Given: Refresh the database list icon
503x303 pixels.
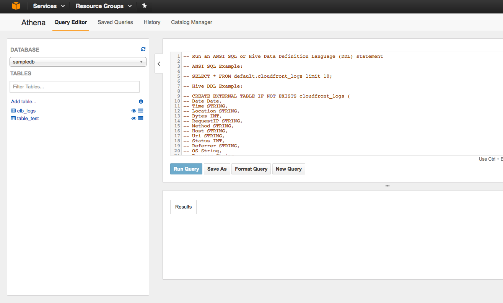Looking at the screenshot, I should [143, 49].
